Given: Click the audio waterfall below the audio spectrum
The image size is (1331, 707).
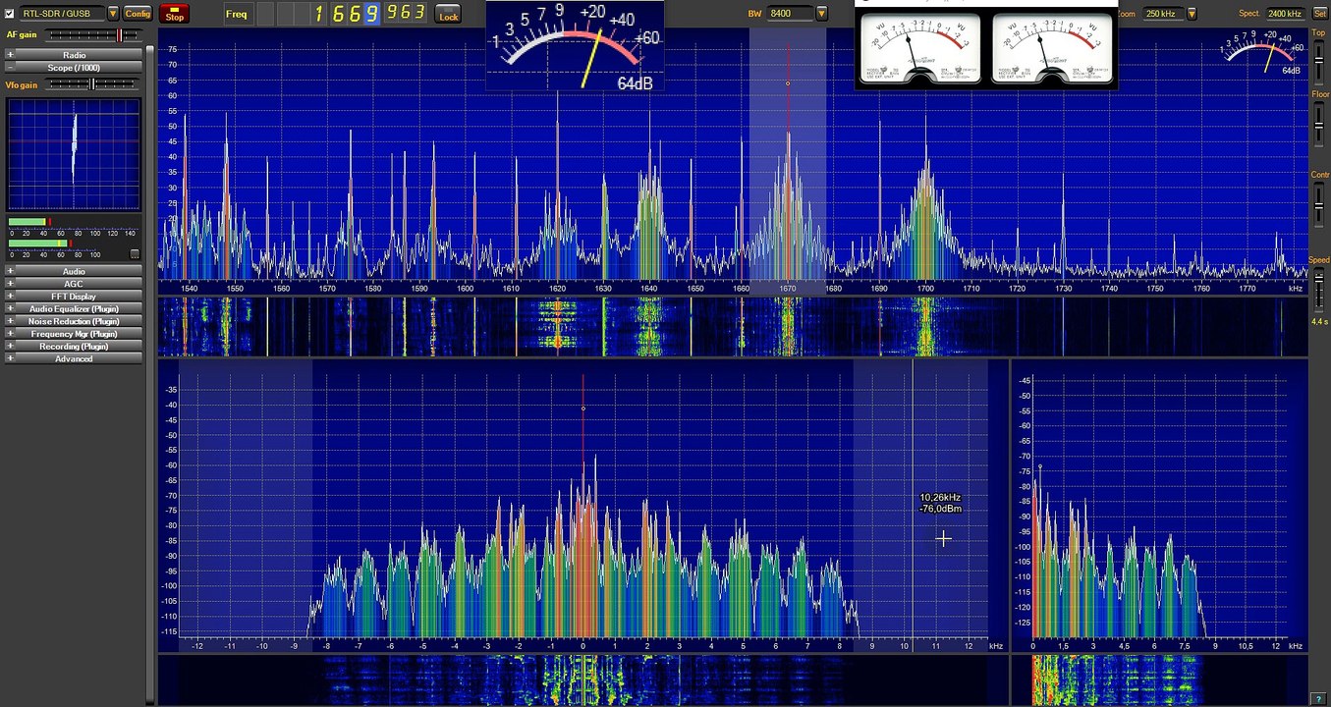Looking at the screenshot, I should pyautogui.click(x=1159, y=680).
